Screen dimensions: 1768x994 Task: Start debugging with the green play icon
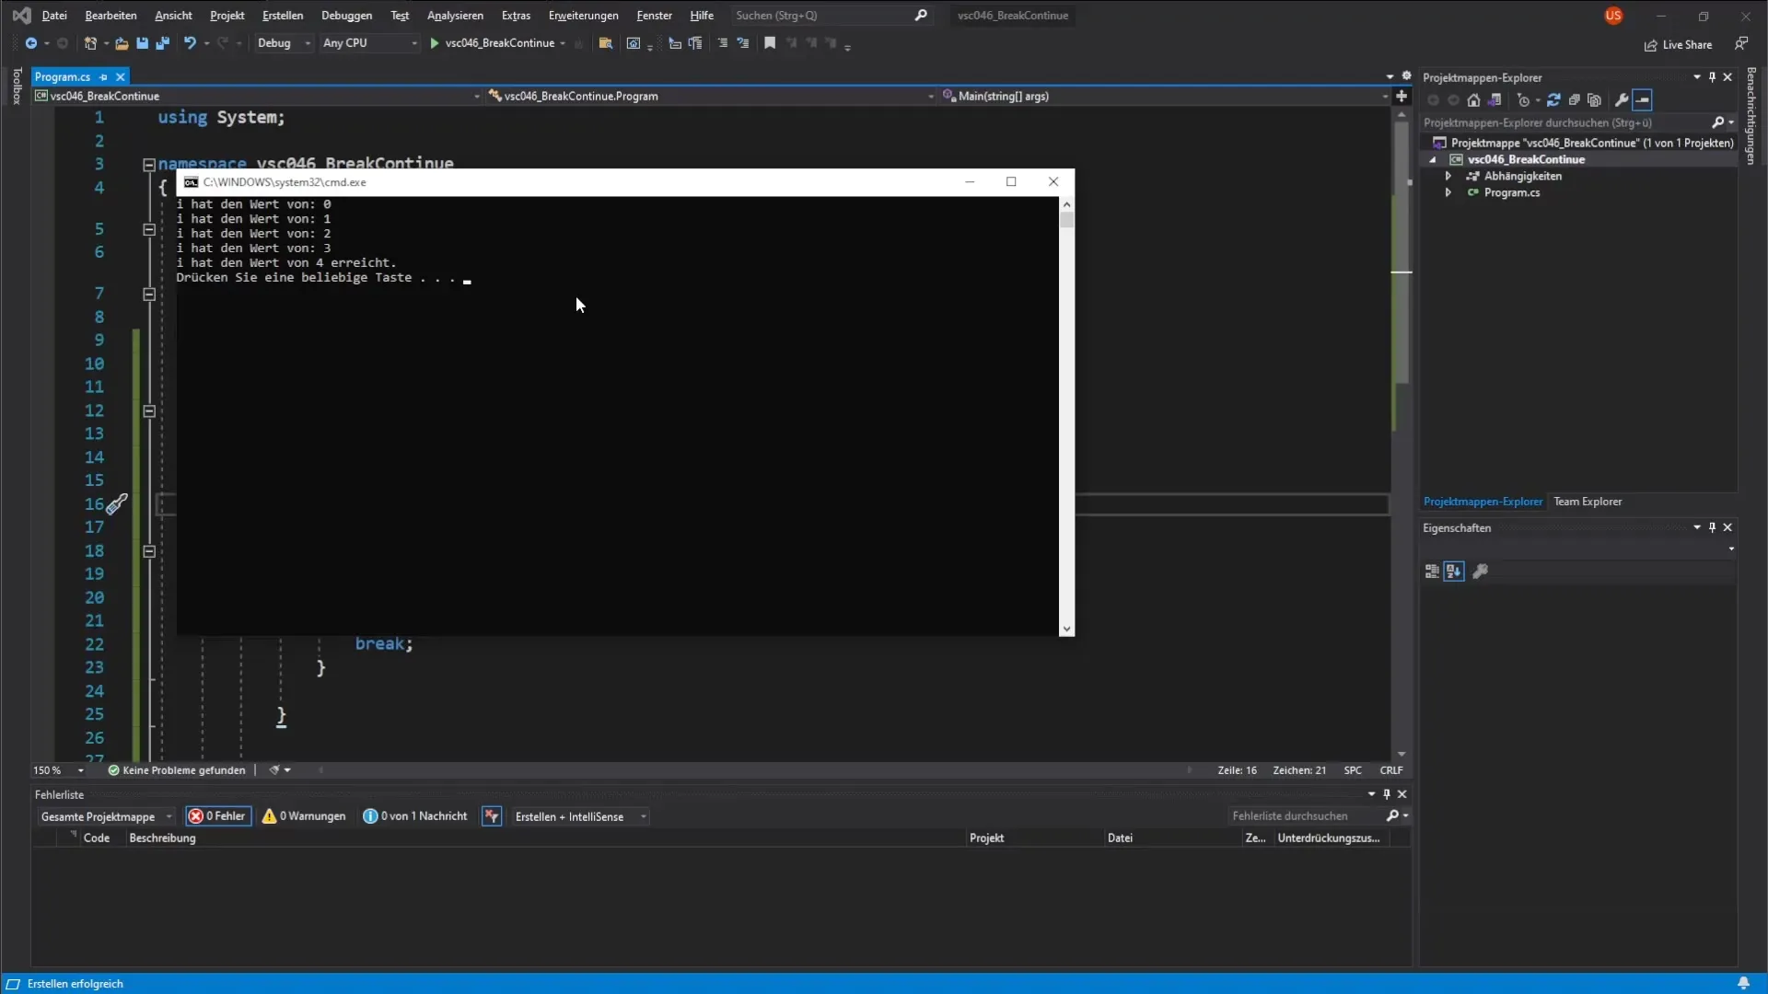point(435,43)
